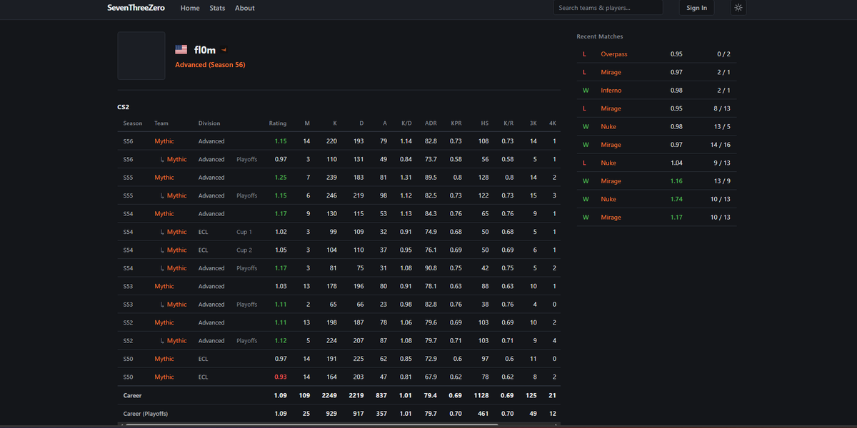
Task: Open Nuke match with score 9 / 13
Action: point(608,163)
